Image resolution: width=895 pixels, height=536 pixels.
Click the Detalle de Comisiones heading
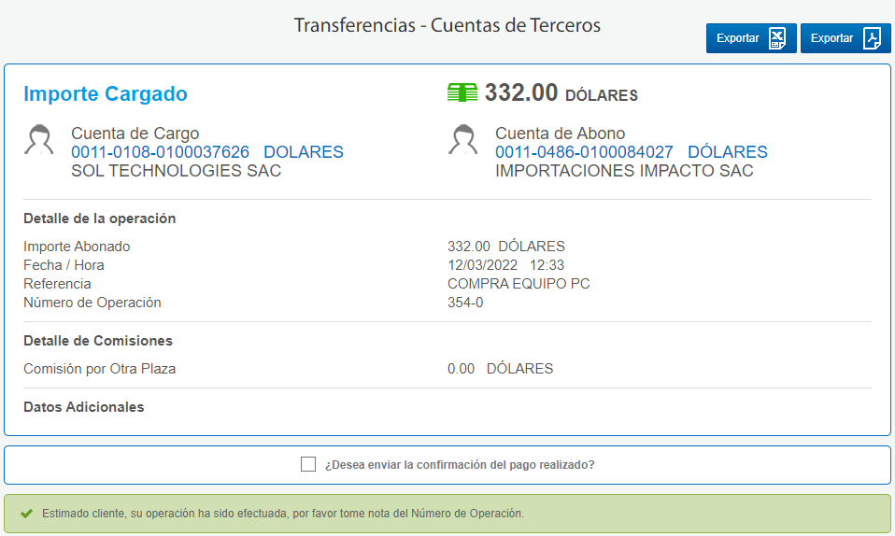(x=98, y=341)
